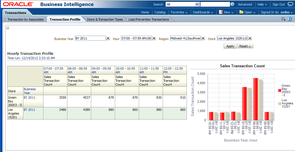
Task: Click the 07:00 - 07:59 AM column header
Action: (x=53, y=70)
